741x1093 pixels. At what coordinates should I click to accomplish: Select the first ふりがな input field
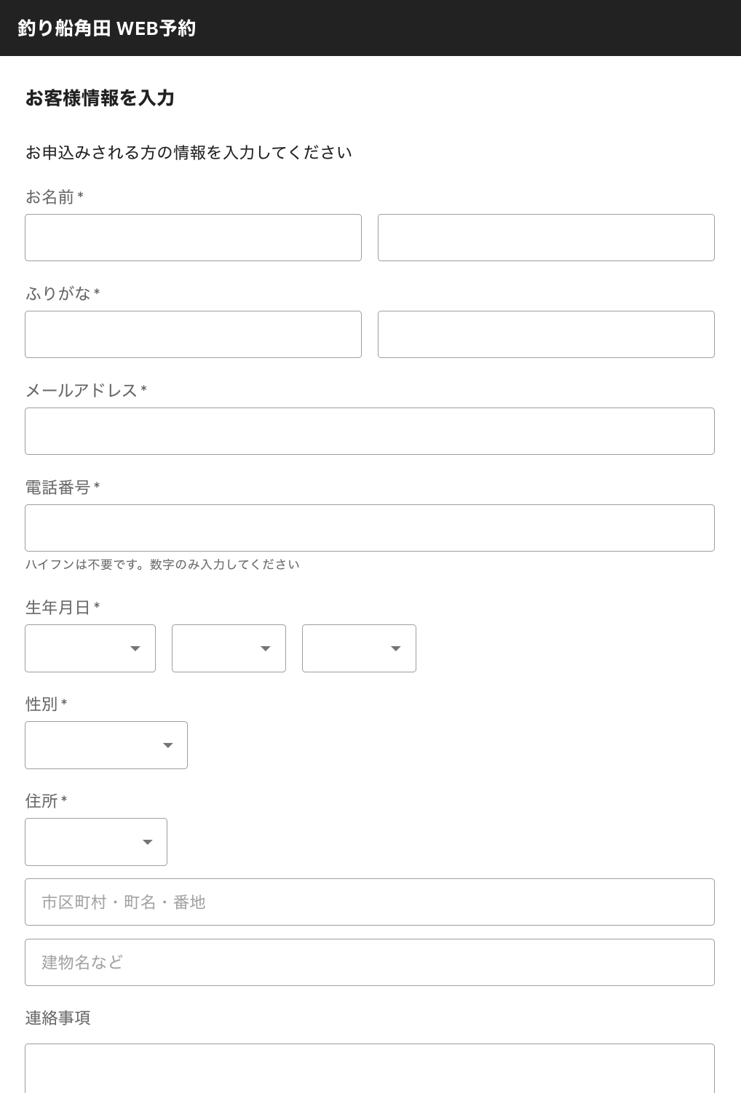click(x=193, y=334)
